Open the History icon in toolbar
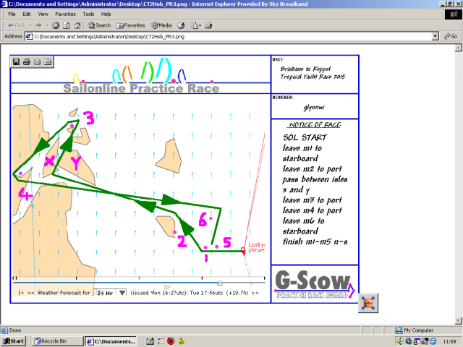 click(x=181, y=25)
